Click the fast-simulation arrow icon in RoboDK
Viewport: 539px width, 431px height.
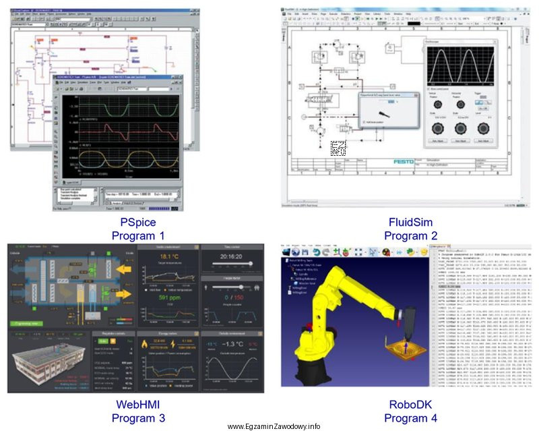399,252
